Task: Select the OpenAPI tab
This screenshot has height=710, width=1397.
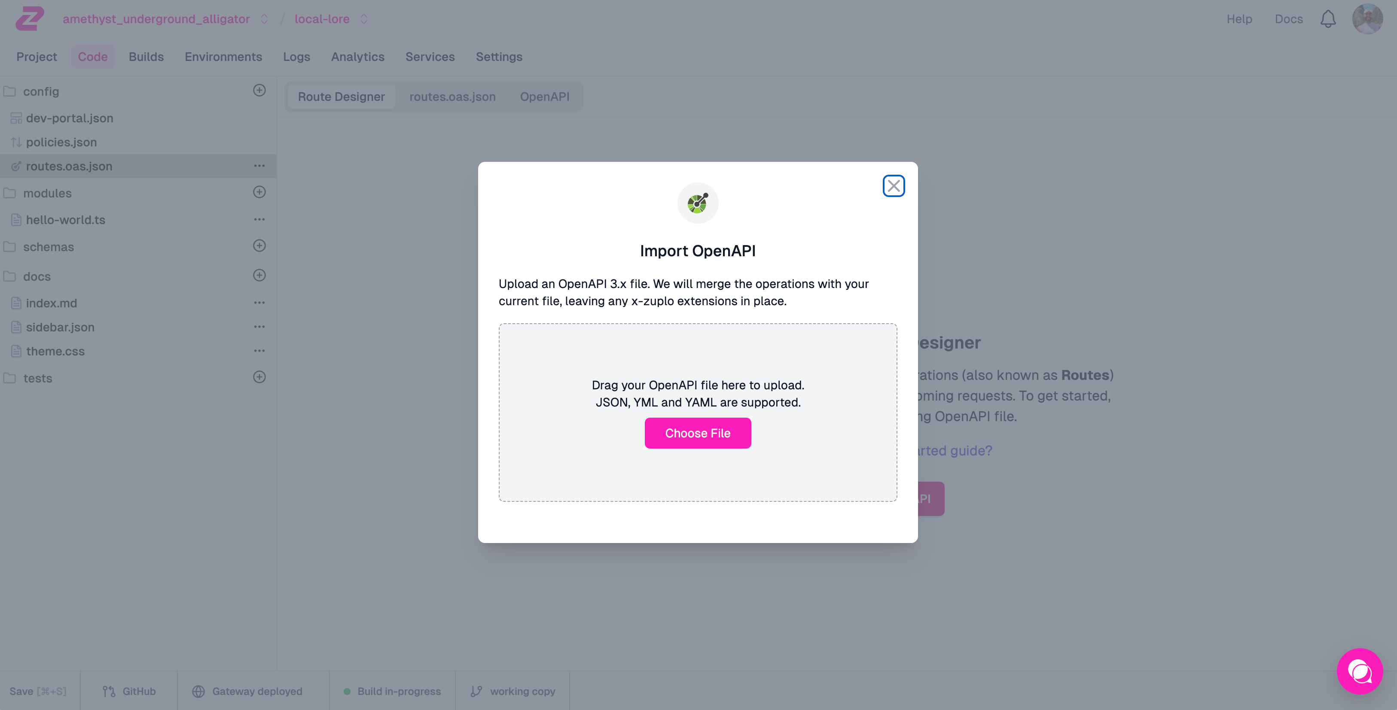Action: [x=544, y=96]
